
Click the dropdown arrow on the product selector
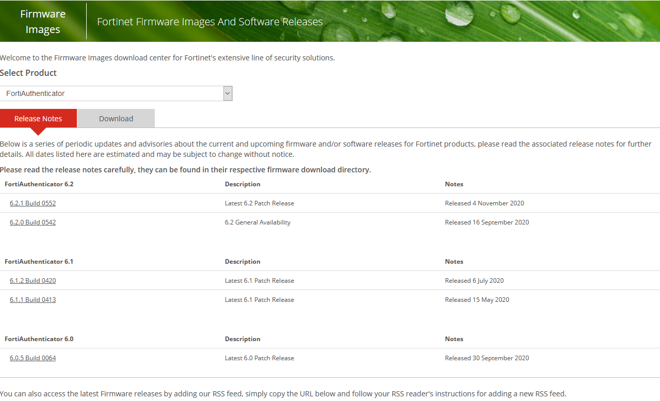tap(227, 93)
